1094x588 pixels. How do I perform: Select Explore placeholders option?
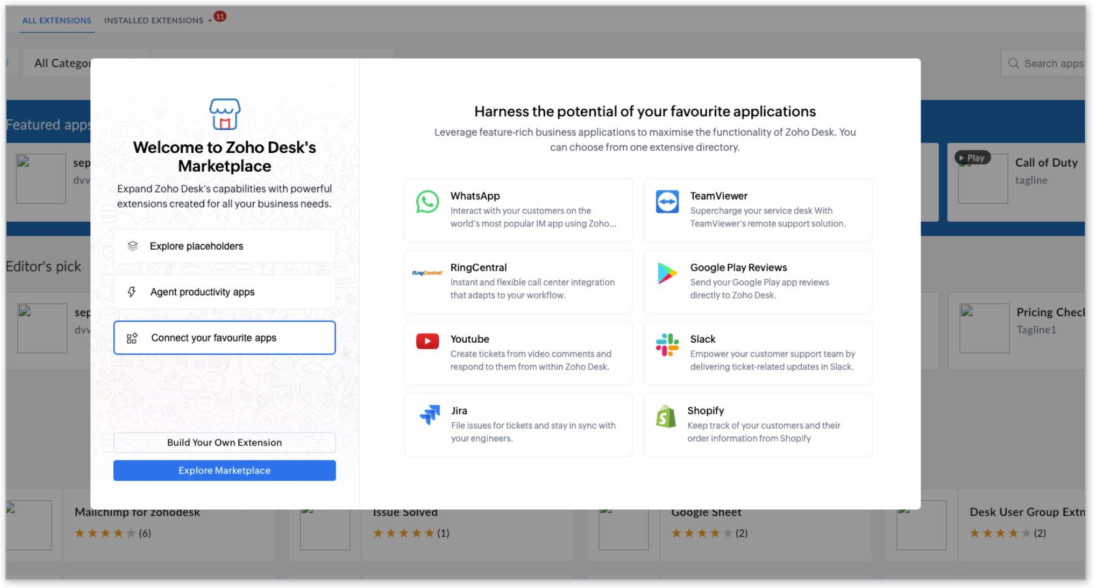(x=224, y=246)
